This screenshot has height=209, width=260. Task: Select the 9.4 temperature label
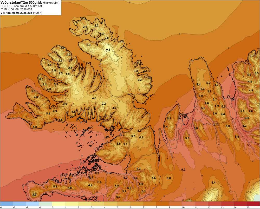point(63,175)
